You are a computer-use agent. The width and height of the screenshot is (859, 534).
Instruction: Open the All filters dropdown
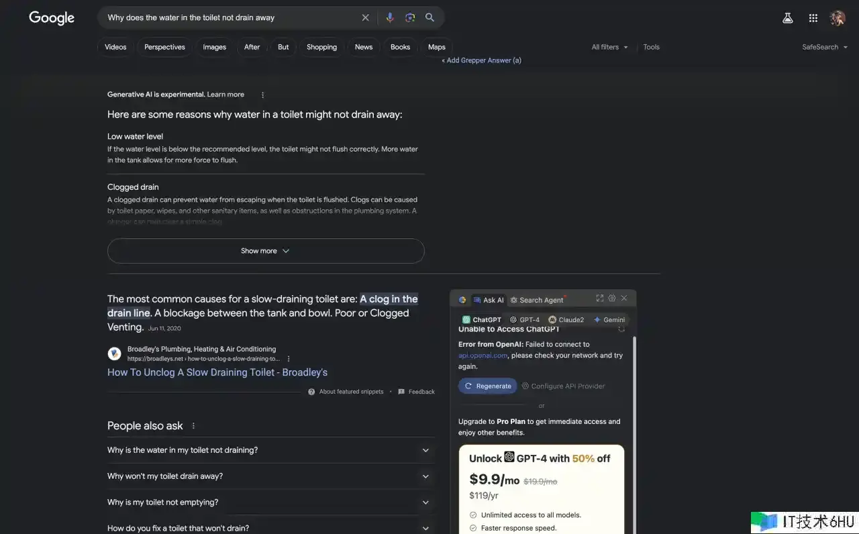(609, 47)
